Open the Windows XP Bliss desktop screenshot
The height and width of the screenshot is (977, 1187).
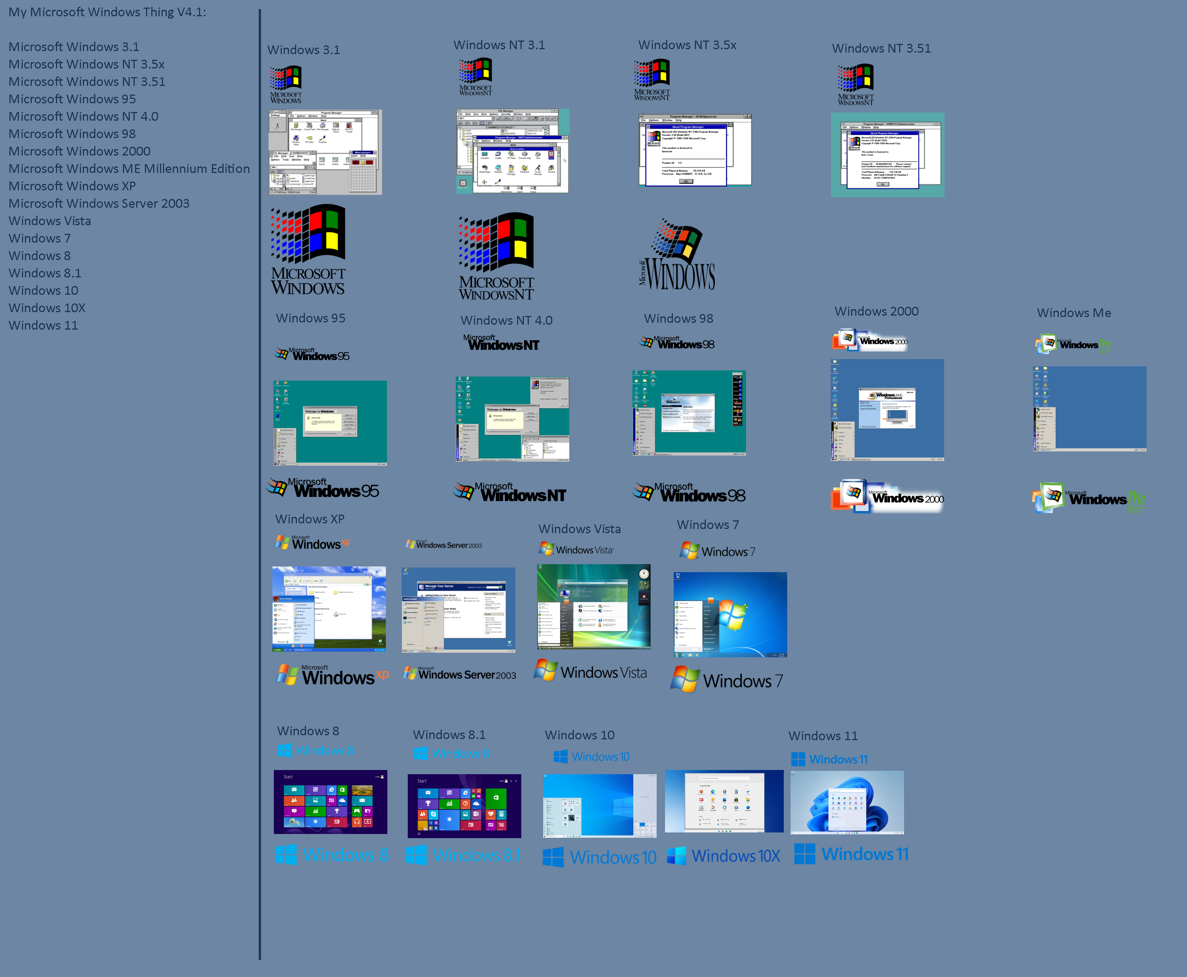329,609
